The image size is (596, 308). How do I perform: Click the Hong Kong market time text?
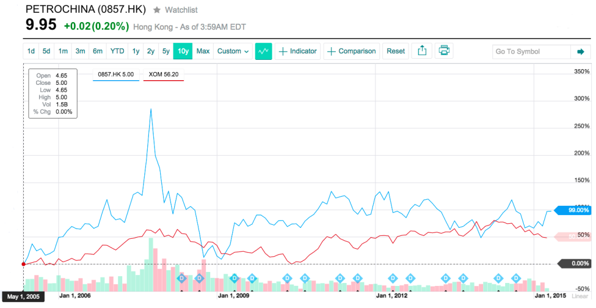[190, 27]
